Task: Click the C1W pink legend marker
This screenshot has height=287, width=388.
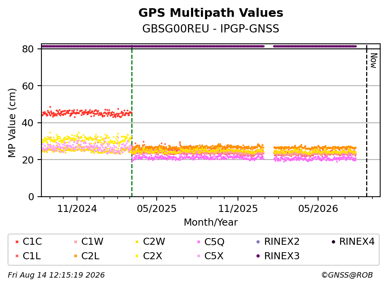Action: coord(76,242)
